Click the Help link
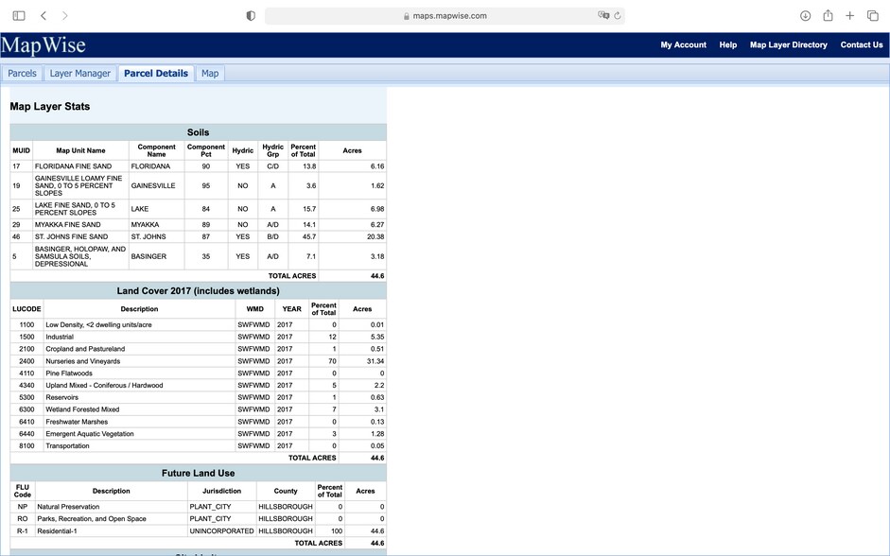 point(727,45)
